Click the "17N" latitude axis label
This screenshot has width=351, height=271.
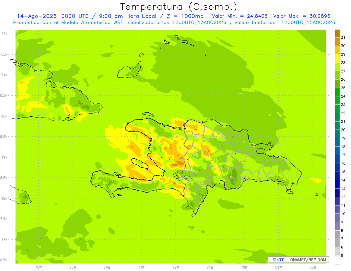tap(4, 239)
